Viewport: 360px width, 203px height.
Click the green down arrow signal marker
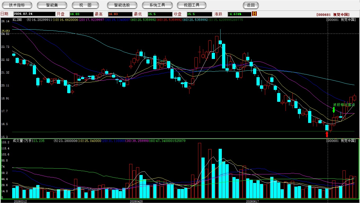pos(334,110)
